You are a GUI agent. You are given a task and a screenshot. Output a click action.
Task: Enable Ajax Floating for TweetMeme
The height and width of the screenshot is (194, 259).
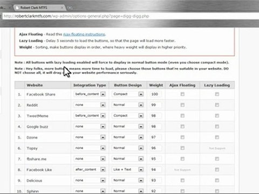coord(182,116)
